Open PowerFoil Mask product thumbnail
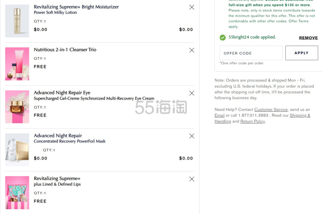The height and width of the screenshot is (214, 322). point(17,150)
